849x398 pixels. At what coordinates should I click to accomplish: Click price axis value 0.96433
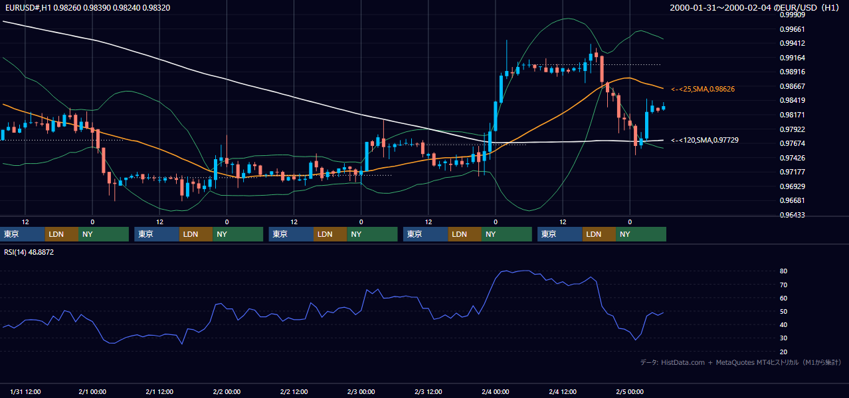[791, 215]
